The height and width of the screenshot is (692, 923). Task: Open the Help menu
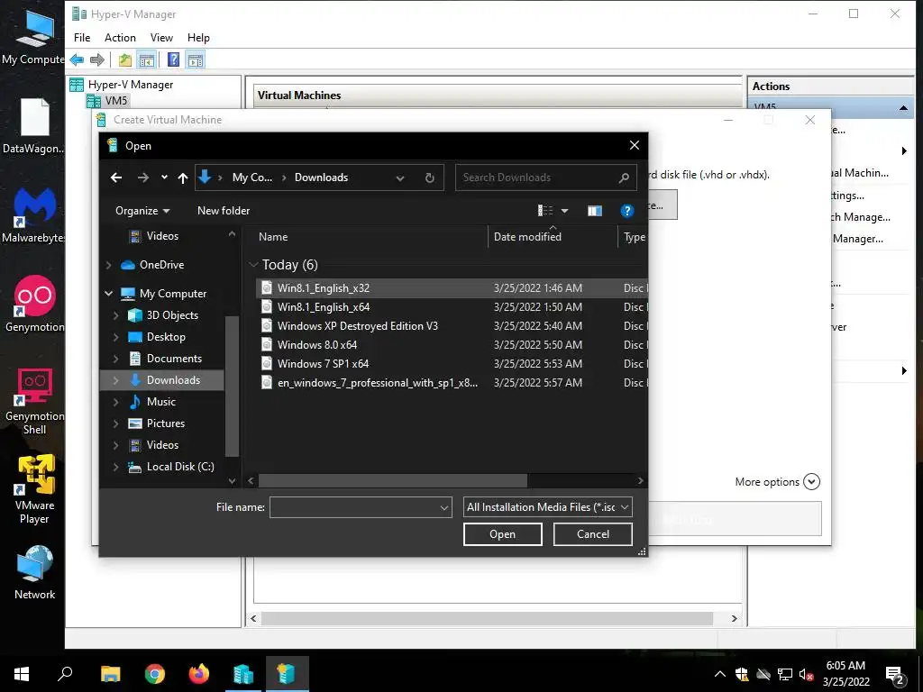click(x=198, y=38)
